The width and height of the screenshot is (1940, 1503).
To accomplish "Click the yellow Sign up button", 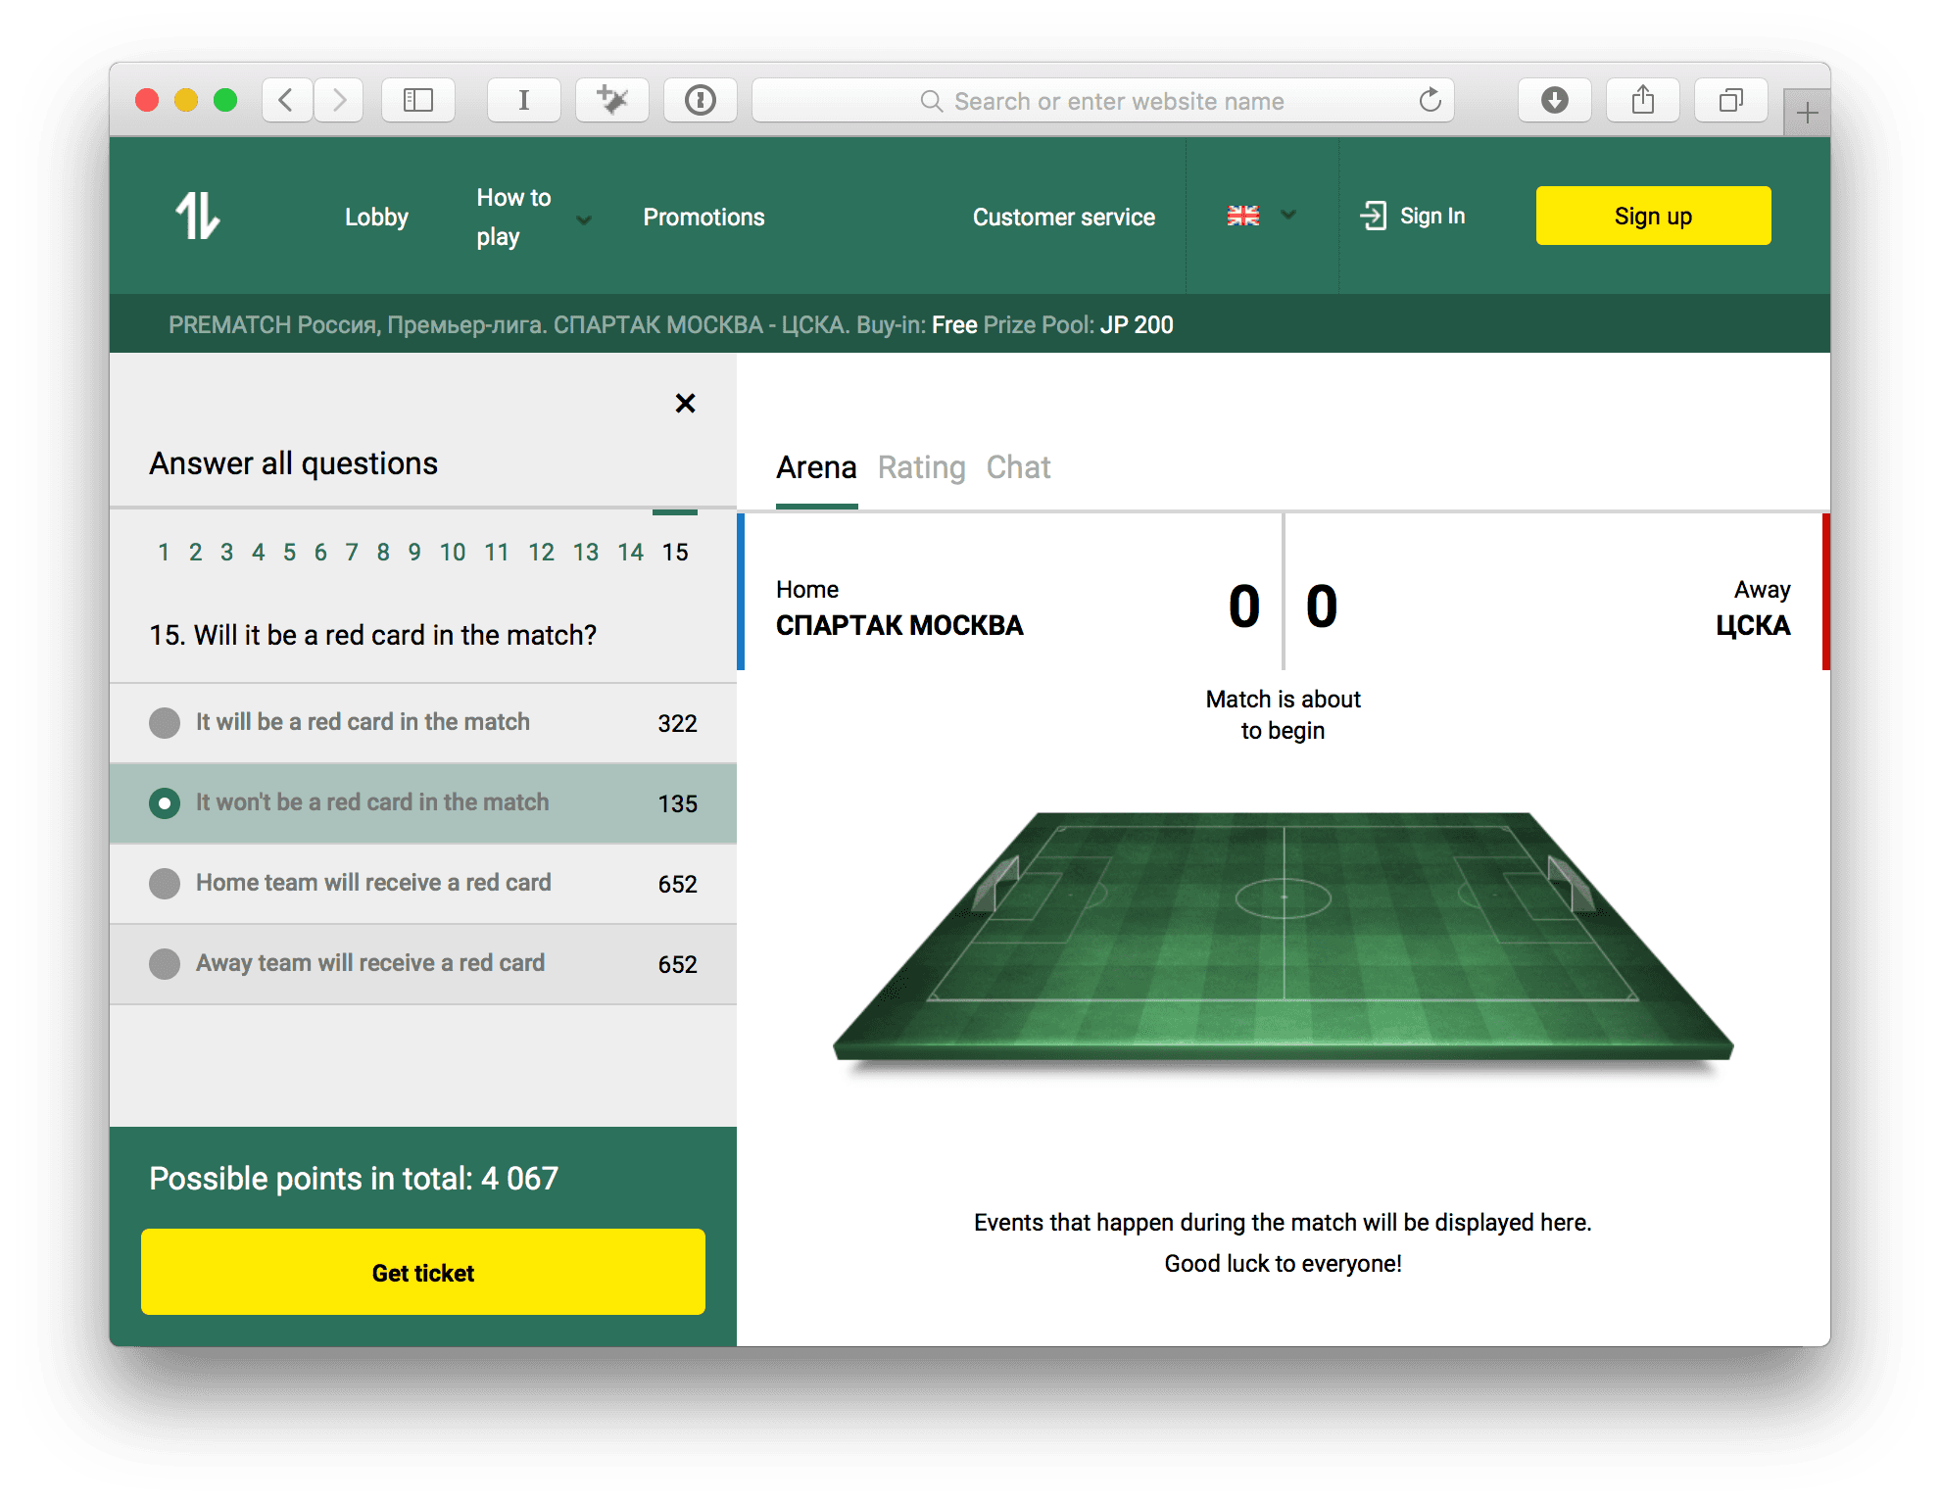I will click(x=1653, y=216).
